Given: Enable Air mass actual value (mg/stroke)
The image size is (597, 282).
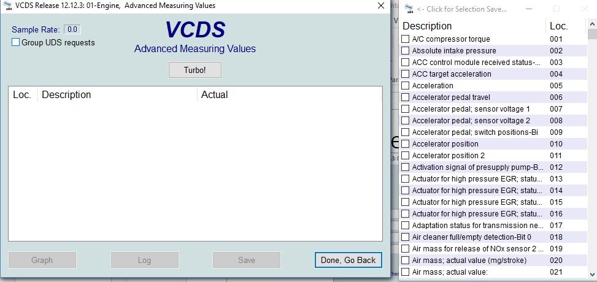Looking at the screenshot, I should [405, 261].
